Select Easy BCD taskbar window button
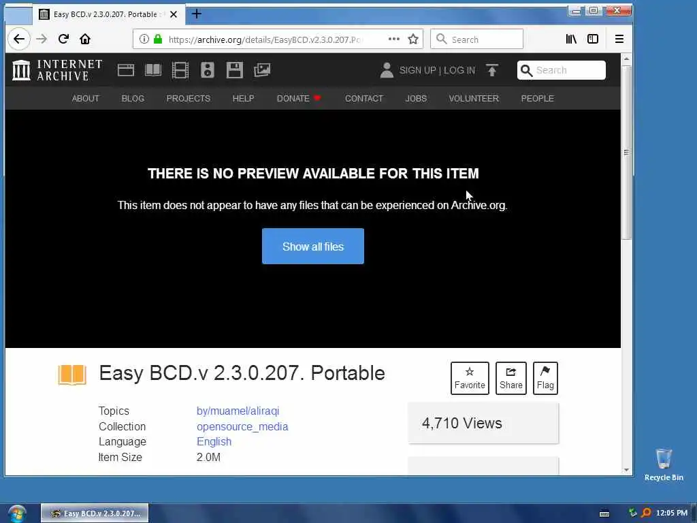 [x=95, y=513]
